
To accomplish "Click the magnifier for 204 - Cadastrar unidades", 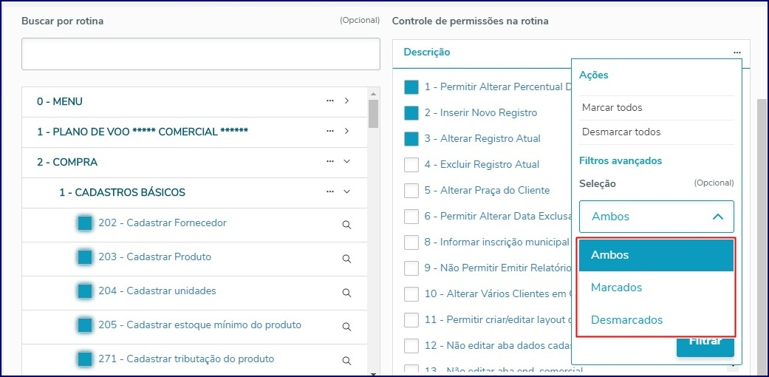I will [x=346, y=293].
